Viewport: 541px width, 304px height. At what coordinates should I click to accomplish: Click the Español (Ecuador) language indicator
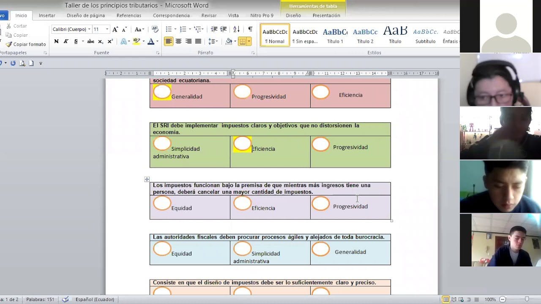(x=95, y=299)
